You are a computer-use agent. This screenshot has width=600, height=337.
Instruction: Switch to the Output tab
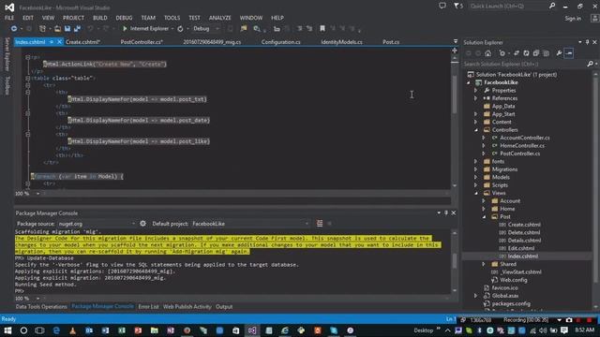(x=224, y=306)
